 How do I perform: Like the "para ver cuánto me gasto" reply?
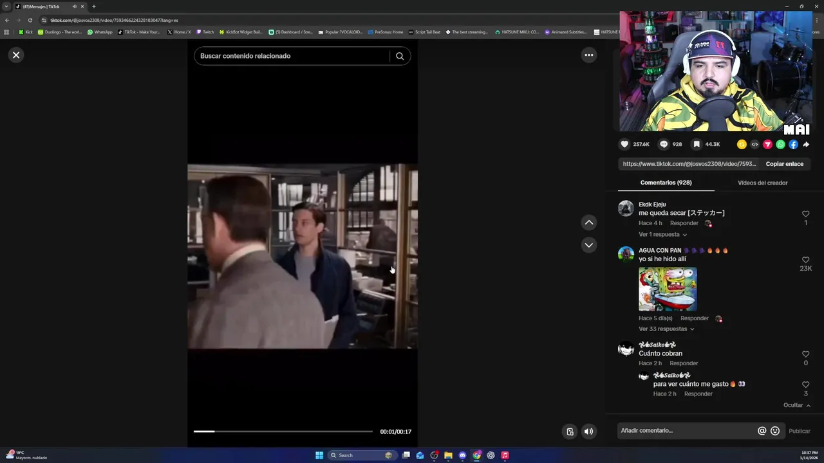tap(805, 385)
